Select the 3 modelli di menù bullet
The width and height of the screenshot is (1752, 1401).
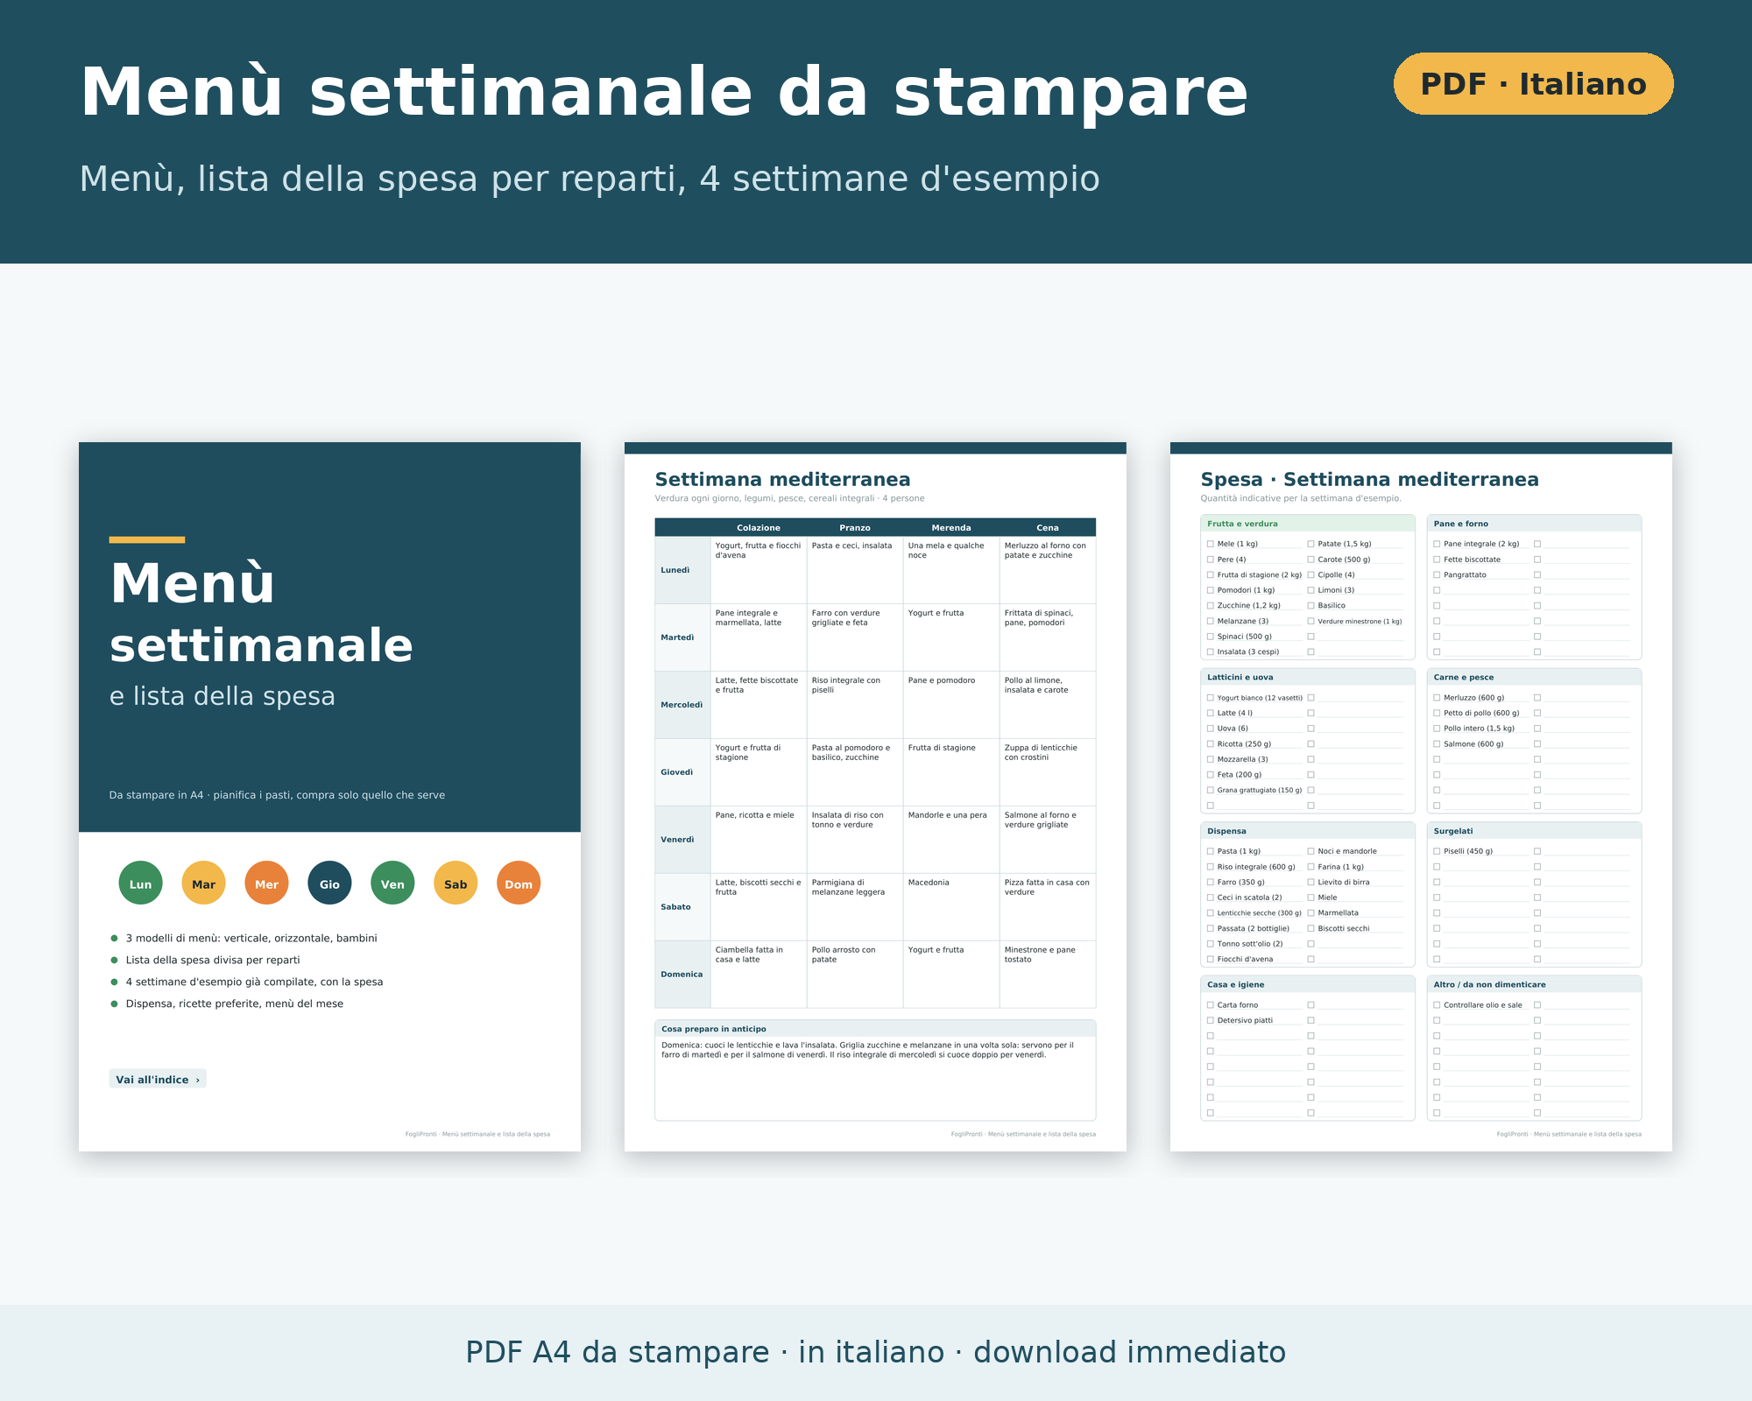click(251, 938)
